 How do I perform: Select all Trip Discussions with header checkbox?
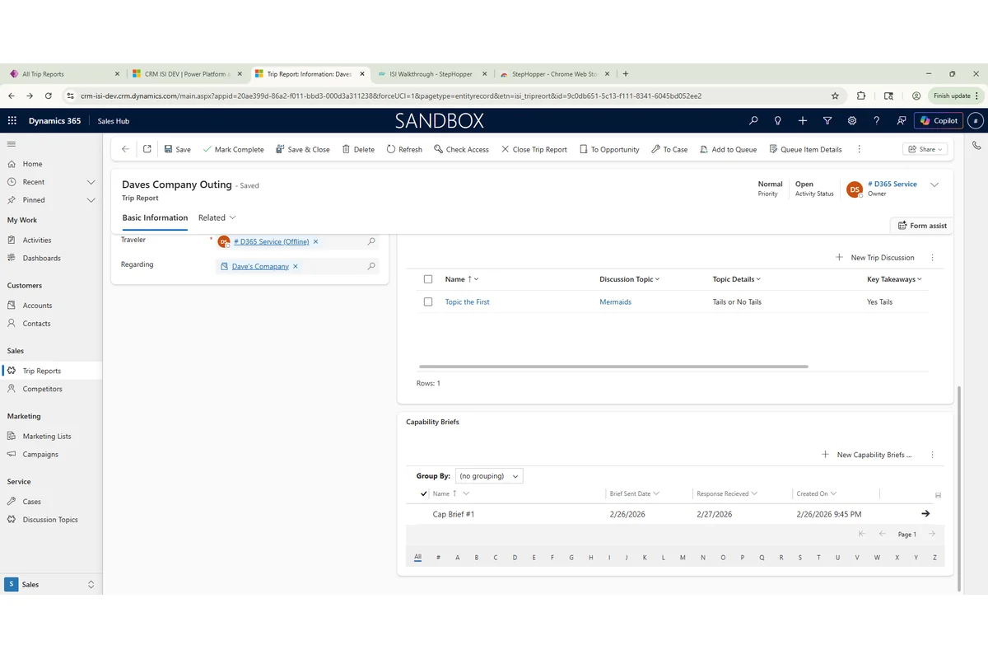[x=427, y=278]
